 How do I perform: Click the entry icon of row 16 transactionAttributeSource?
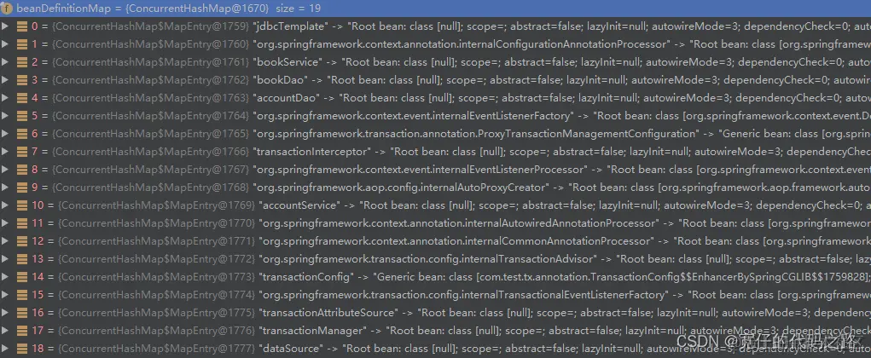(22, 313)
